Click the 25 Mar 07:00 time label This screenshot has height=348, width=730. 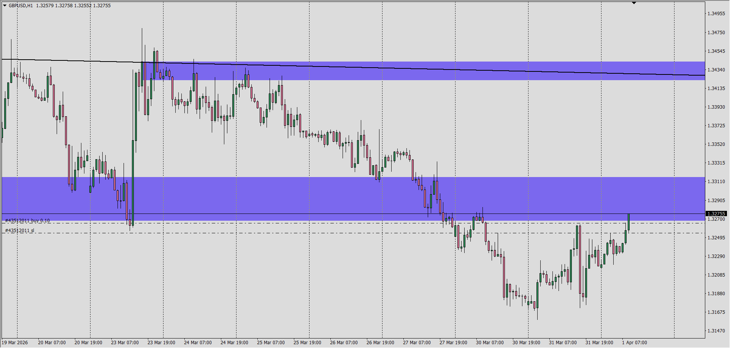tap(271, 343)
